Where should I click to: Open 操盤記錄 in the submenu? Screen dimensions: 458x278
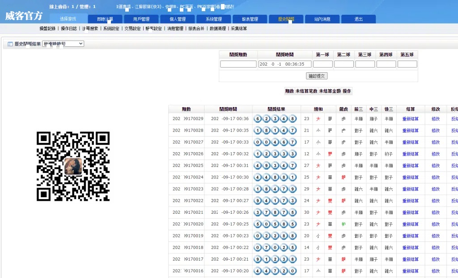click(x=47, y=29)
